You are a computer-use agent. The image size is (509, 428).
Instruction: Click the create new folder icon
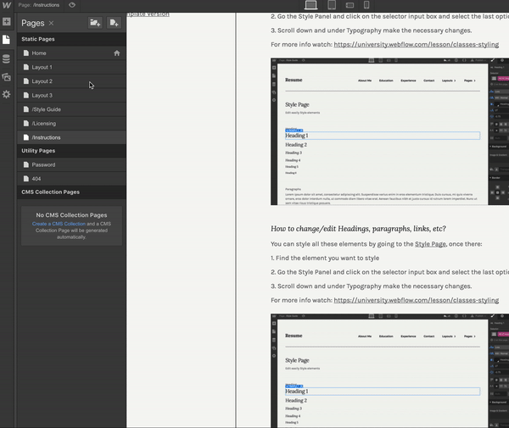95,23
